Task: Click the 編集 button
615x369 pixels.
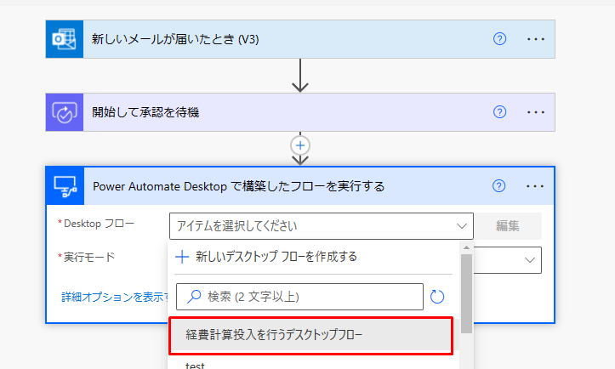Action: pos(508,226)
